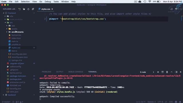Click the Time Machine icon in menu bar
This screenshot has width=183, height=103.
coord(145,1)
